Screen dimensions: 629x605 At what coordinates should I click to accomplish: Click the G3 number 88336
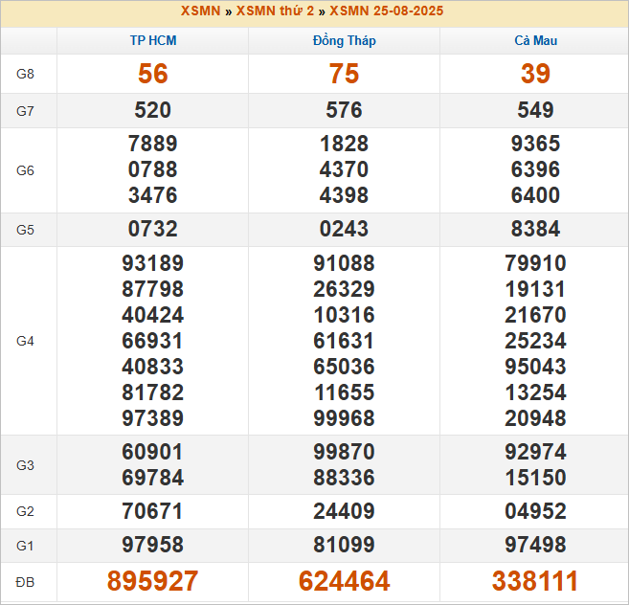(x=345, y=478)
